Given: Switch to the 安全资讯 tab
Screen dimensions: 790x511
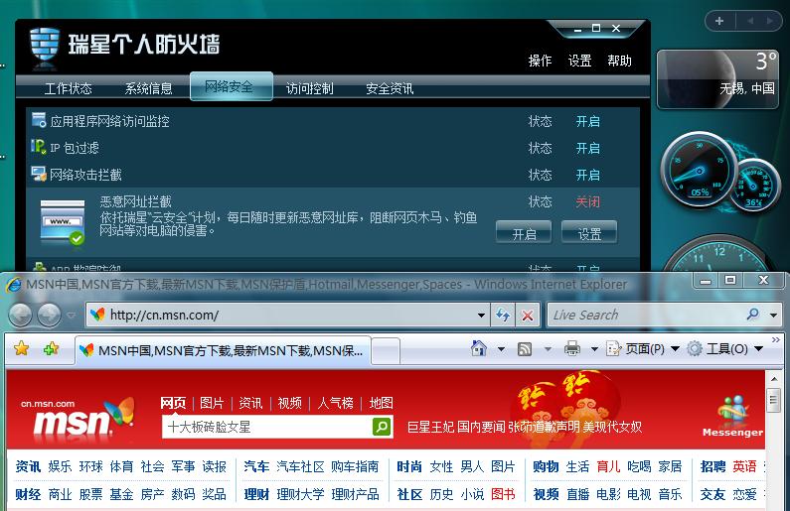Looking at the screenshot, I should 390,89.
